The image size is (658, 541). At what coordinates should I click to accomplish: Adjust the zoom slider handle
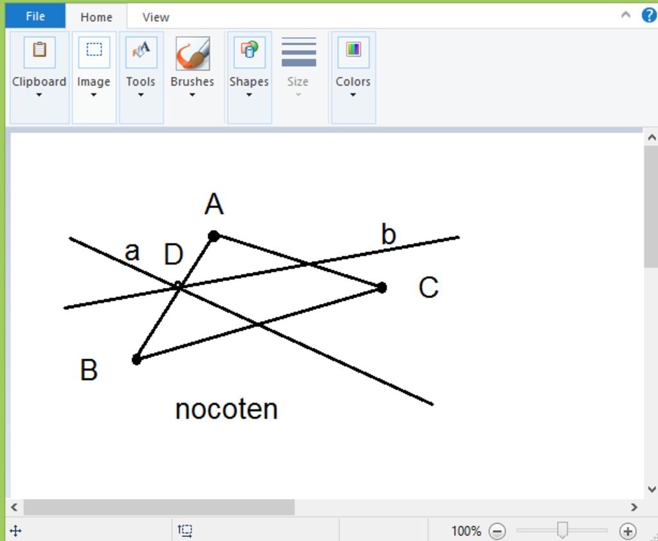point(562,529)
